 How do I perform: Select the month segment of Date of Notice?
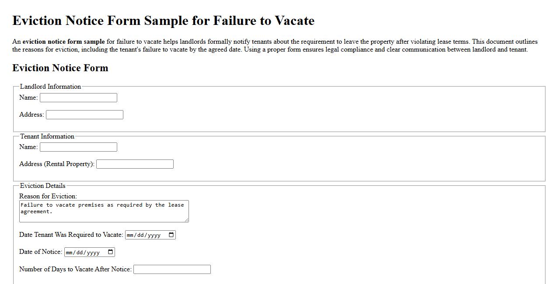(70, 252)
